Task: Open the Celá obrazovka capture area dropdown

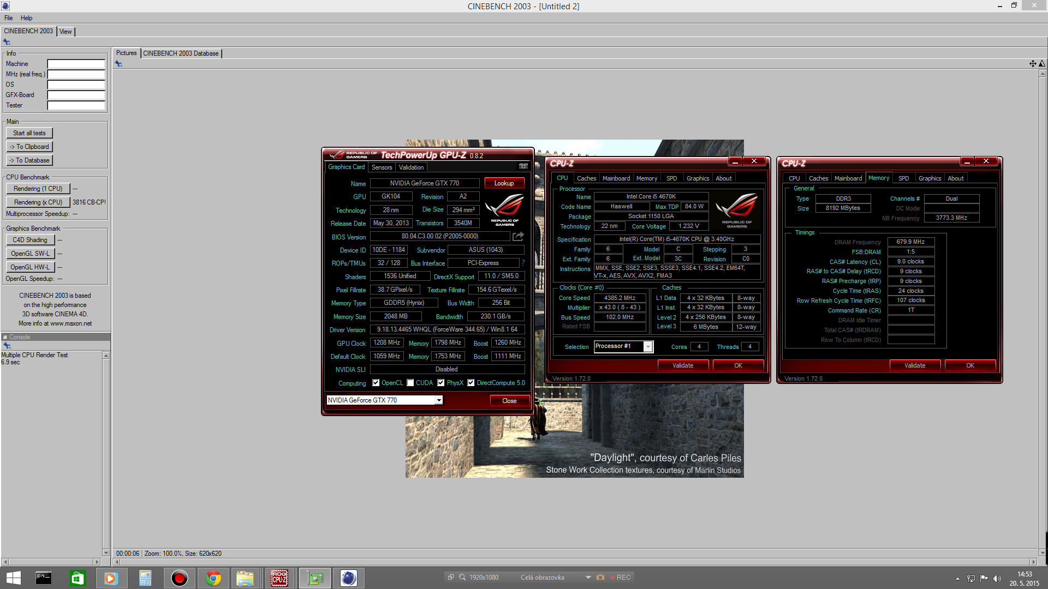Action: coord(588,577)
